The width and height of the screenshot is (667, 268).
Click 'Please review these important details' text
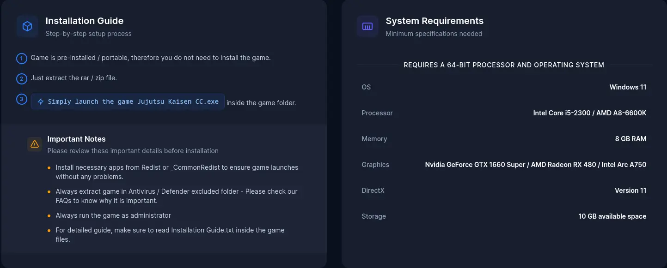point(133,151)
